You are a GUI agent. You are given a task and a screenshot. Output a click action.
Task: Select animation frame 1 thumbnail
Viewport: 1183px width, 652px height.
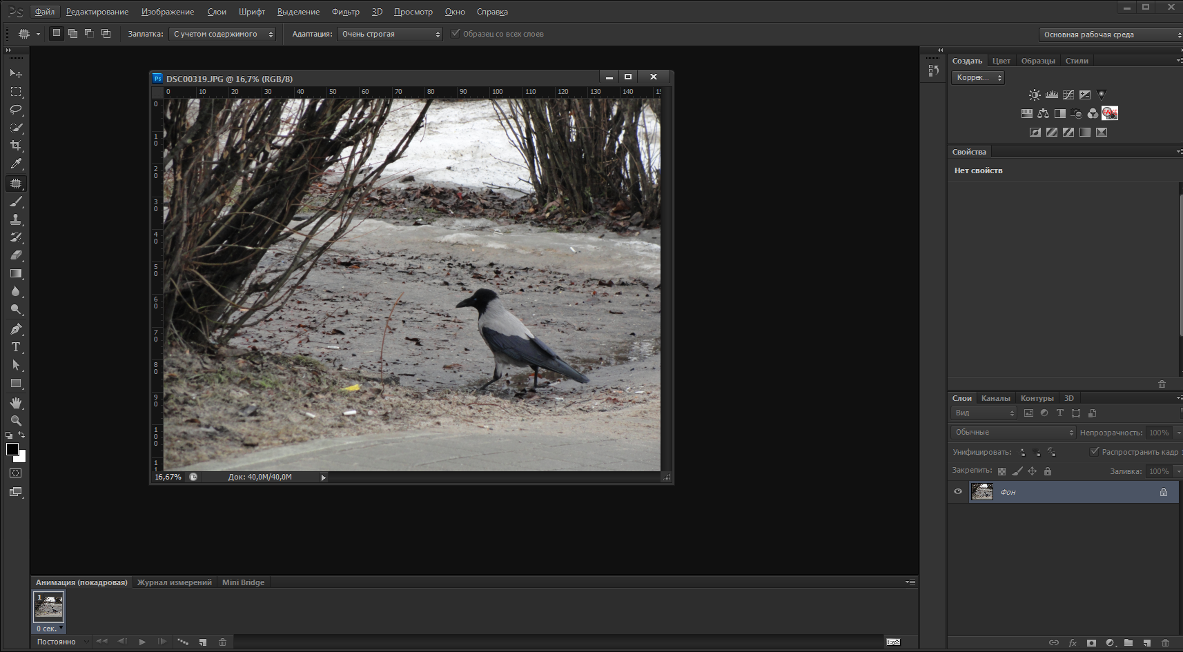(49, 607)
